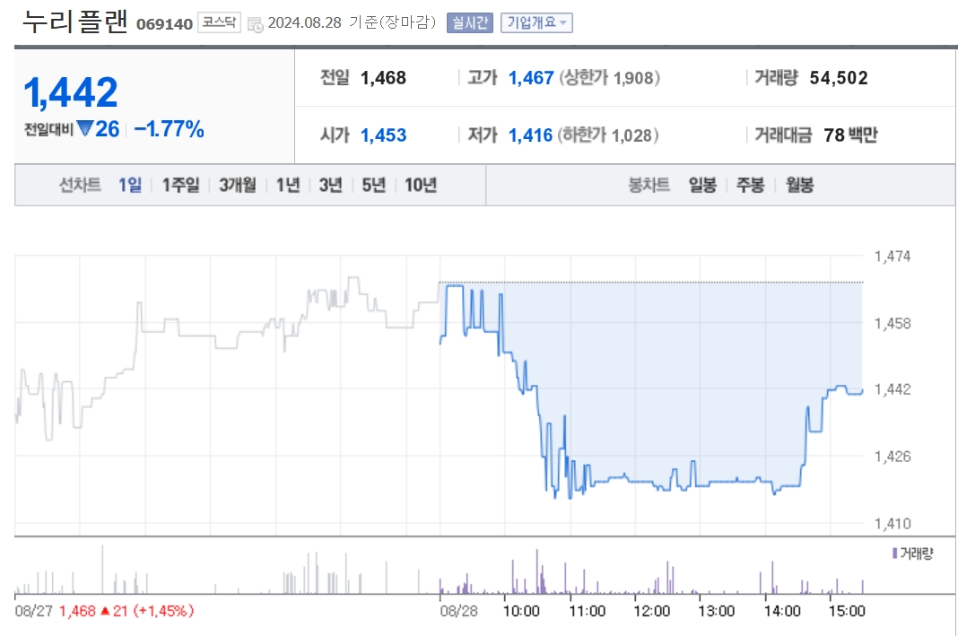Click the calendar icon beside the date
958x636 pixels.
tap(256, 25)
